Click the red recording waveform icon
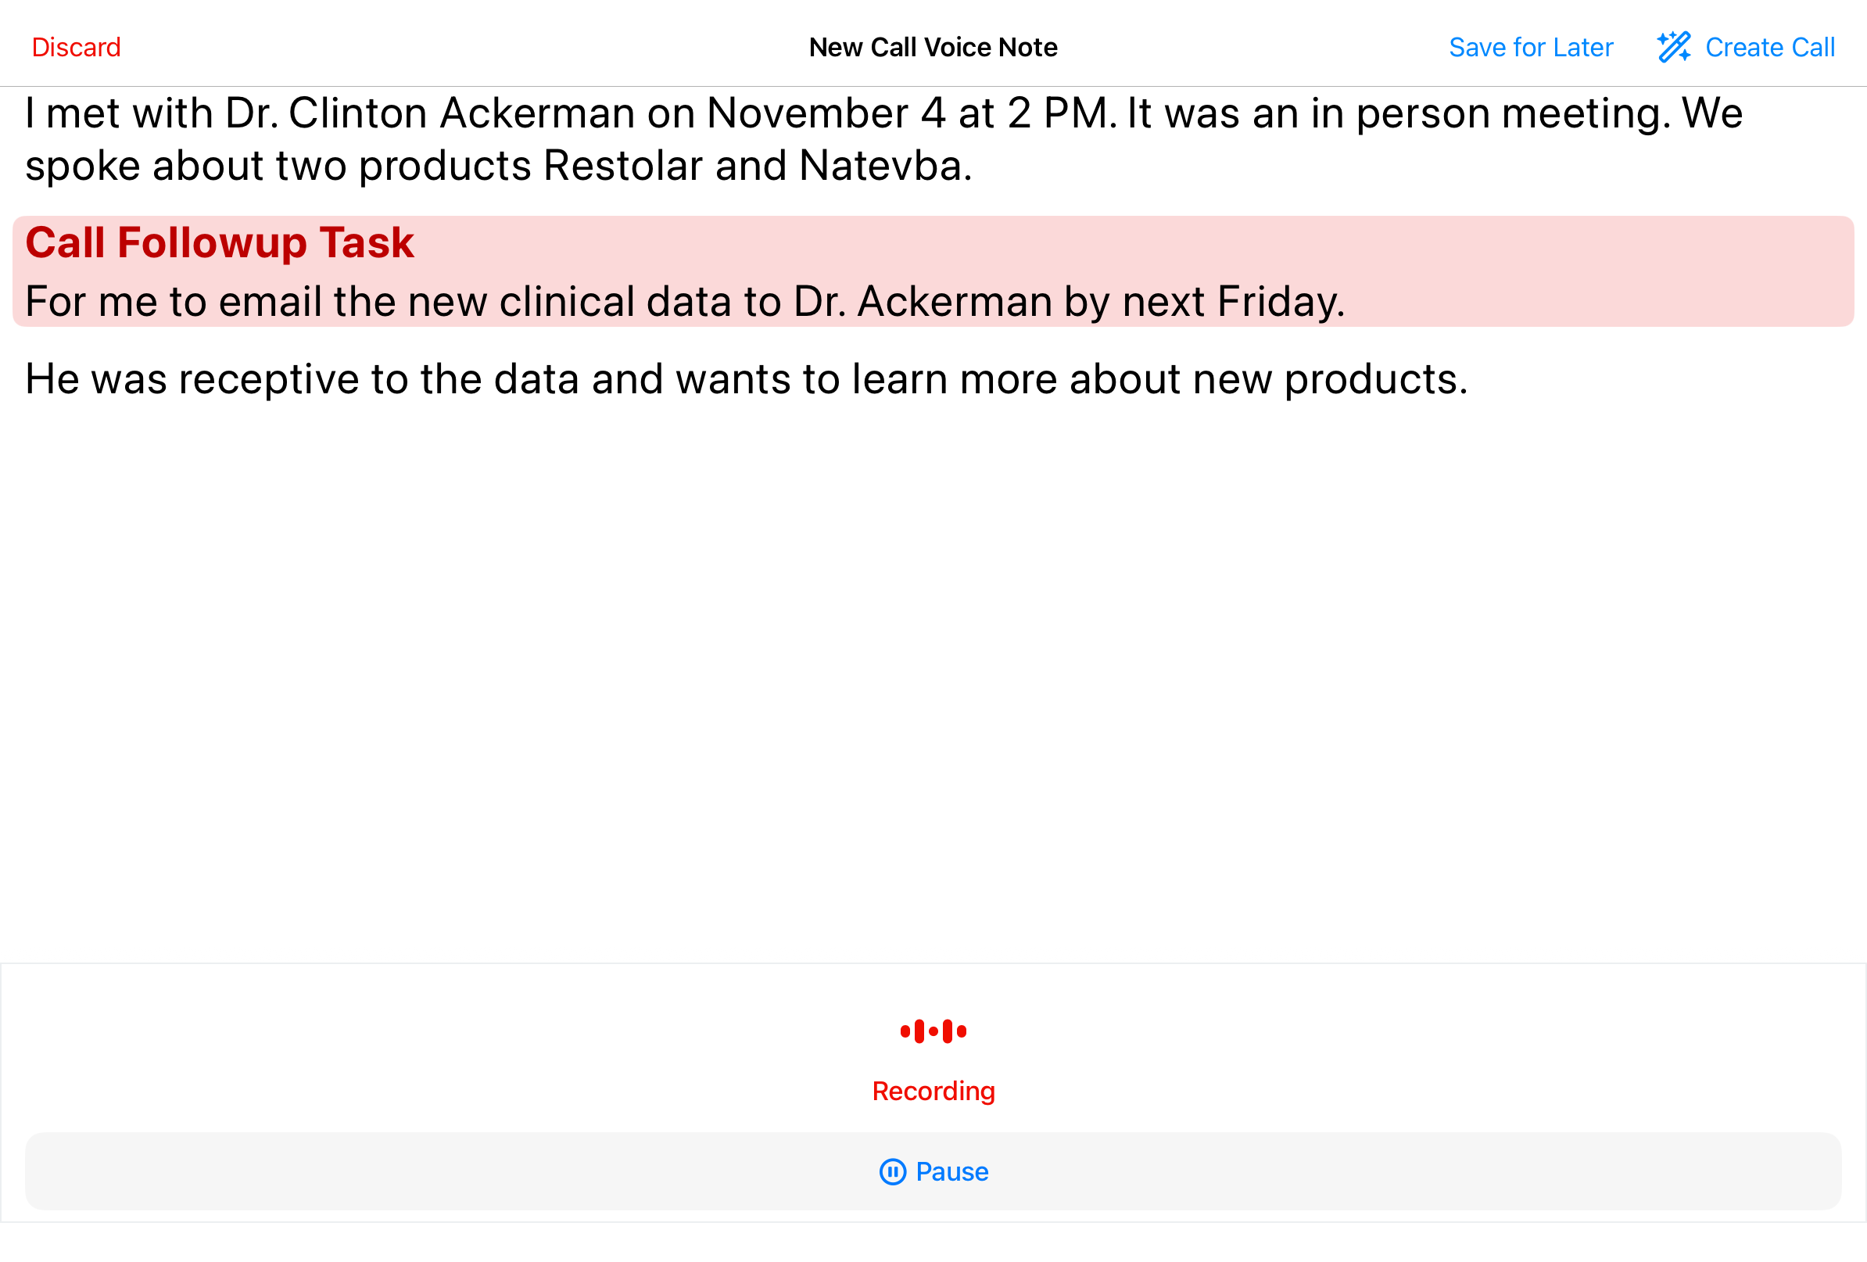Screen dimensions: 1867x1262 pyautogui.click(x=933, y=1031)
